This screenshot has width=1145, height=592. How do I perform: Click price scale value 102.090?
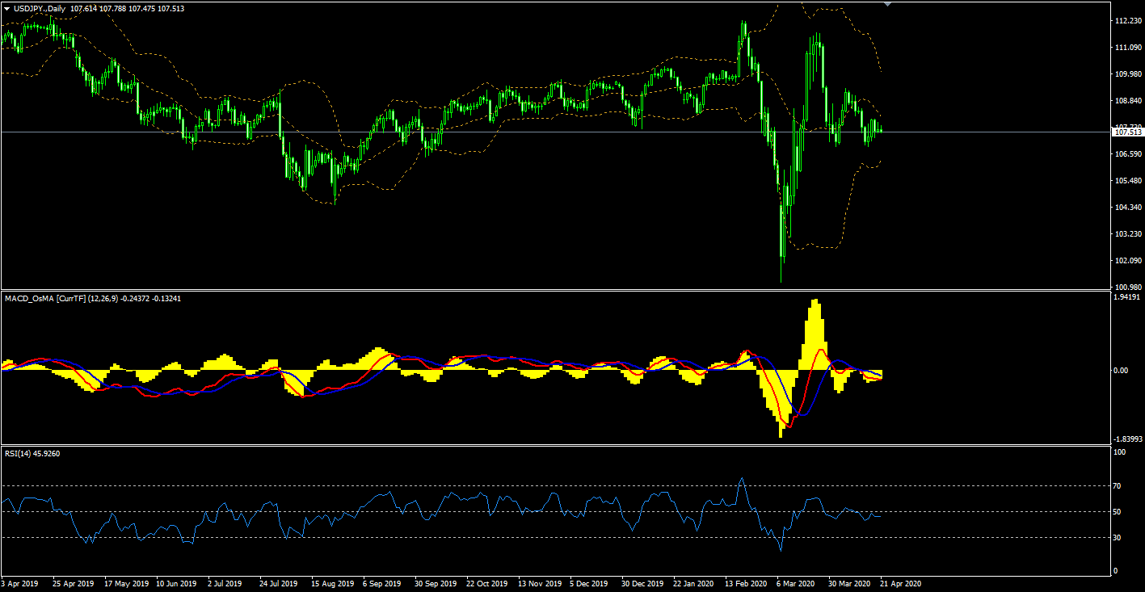(1127, 261)
